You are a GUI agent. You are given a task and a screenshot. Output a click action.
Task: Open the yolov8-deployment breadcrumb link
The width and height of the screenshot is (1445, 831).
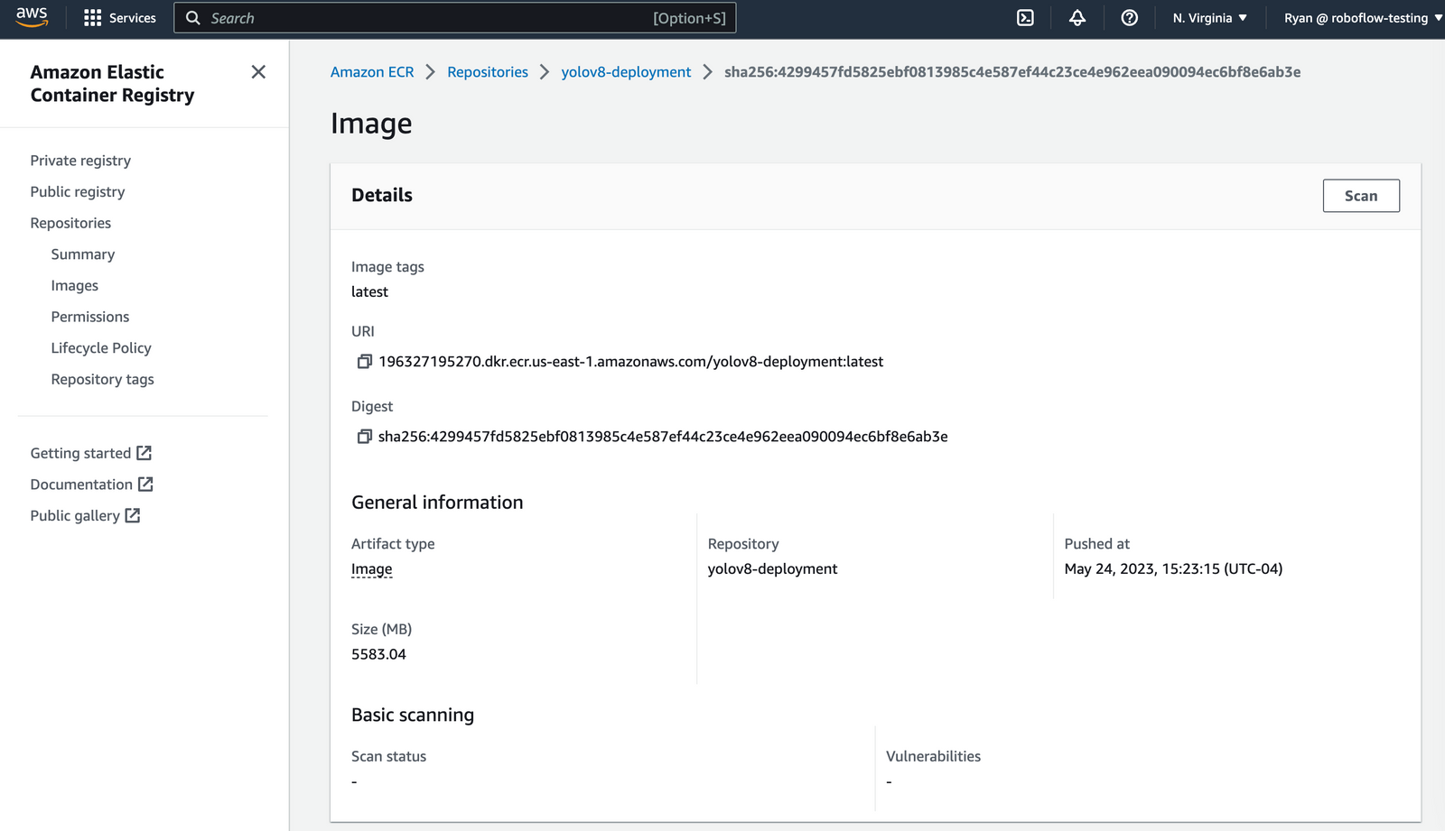tap(626, 71)
